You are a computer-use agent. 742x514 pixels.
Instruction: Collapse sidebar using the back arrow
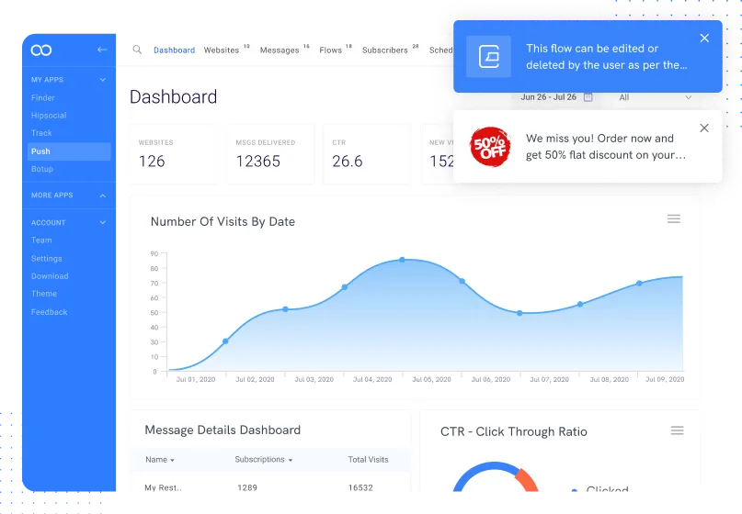coord(102,50)
